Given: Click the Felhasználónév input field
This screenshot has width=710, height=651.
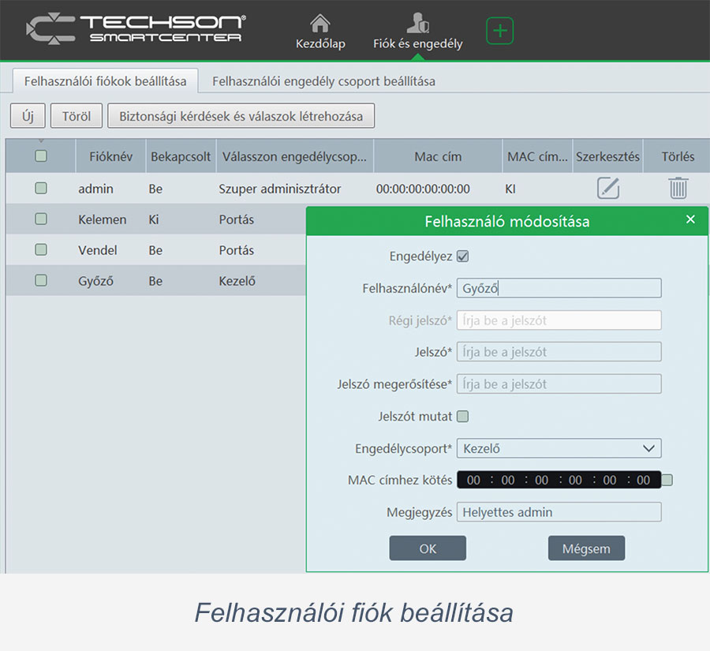Looking at the screenshot, I should point(559,288).
